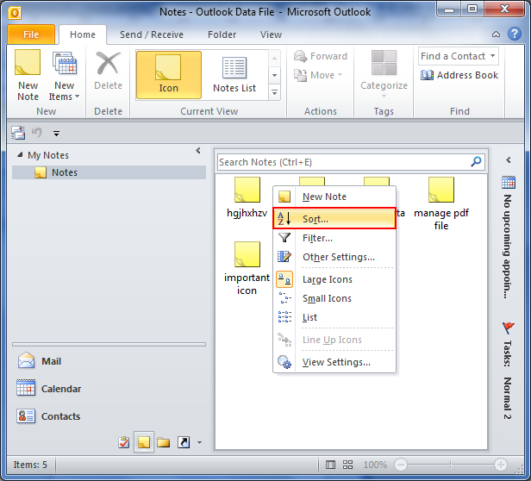Image resolution: width=531 pixels, height=481 pixels.
Task: Click the 100% zoom level
Action: point(375,465)
